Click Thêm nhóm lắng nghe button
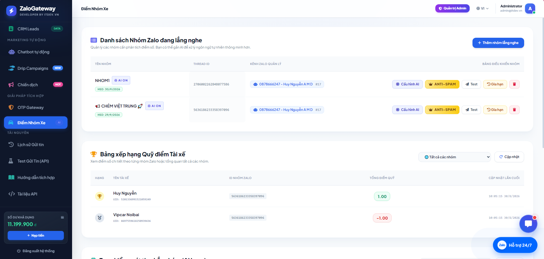This screenshot has height=259, width=544. point(498,43)
